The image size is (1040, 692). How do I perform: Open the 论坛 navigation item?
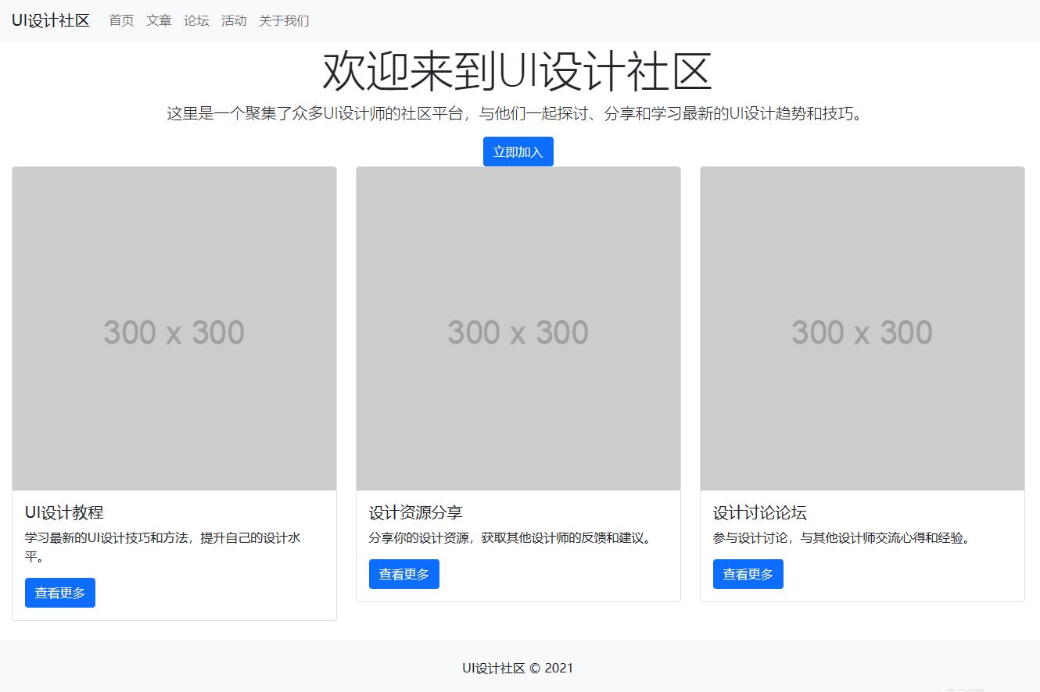click(195, 21)
